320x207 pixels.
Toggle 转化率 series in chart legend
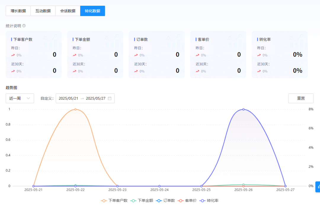point(209,200)
